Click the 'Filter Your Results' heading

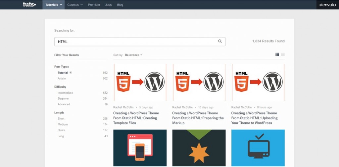pyautogui.click(x=67, y=55)
